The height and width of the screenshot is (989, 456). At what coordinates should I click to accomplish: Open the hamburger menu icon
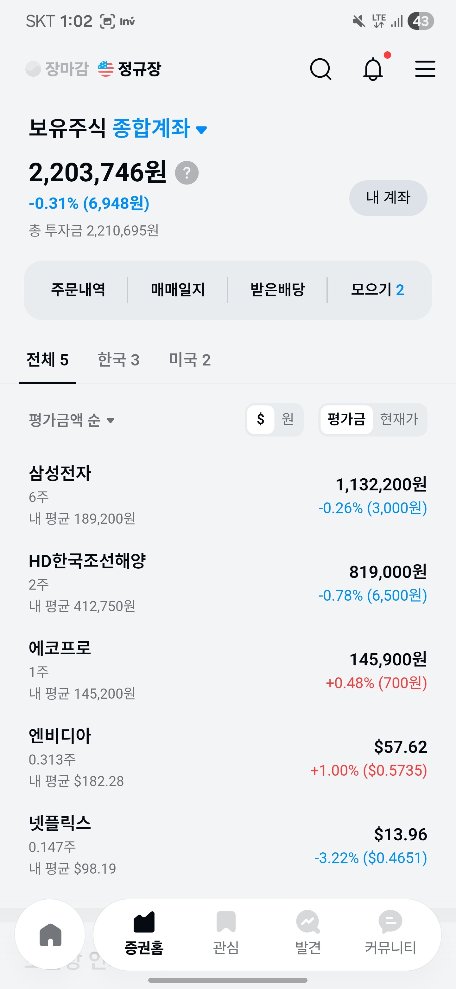pyautogui.click(x=425, y=69)
